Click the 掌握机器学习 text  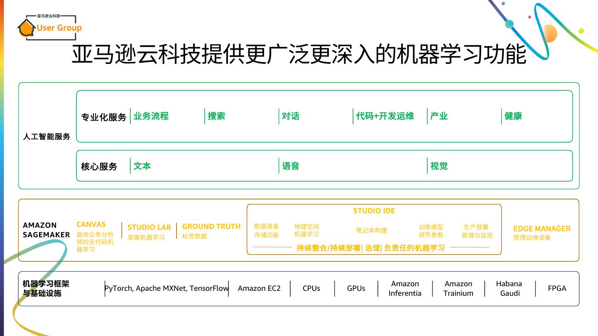146,238
